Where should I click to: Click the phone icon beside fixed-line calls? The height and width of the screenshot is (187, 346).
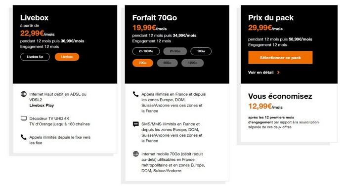(x=24, y=137)
